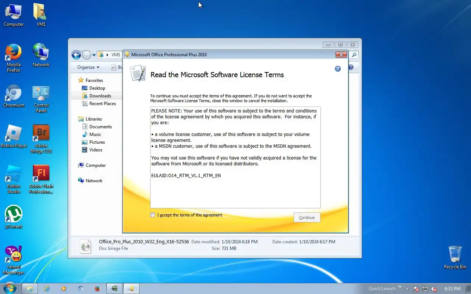The image size is (471, 294).
Task: Open the Network desktop shortcut
Action: pos(41,55)
